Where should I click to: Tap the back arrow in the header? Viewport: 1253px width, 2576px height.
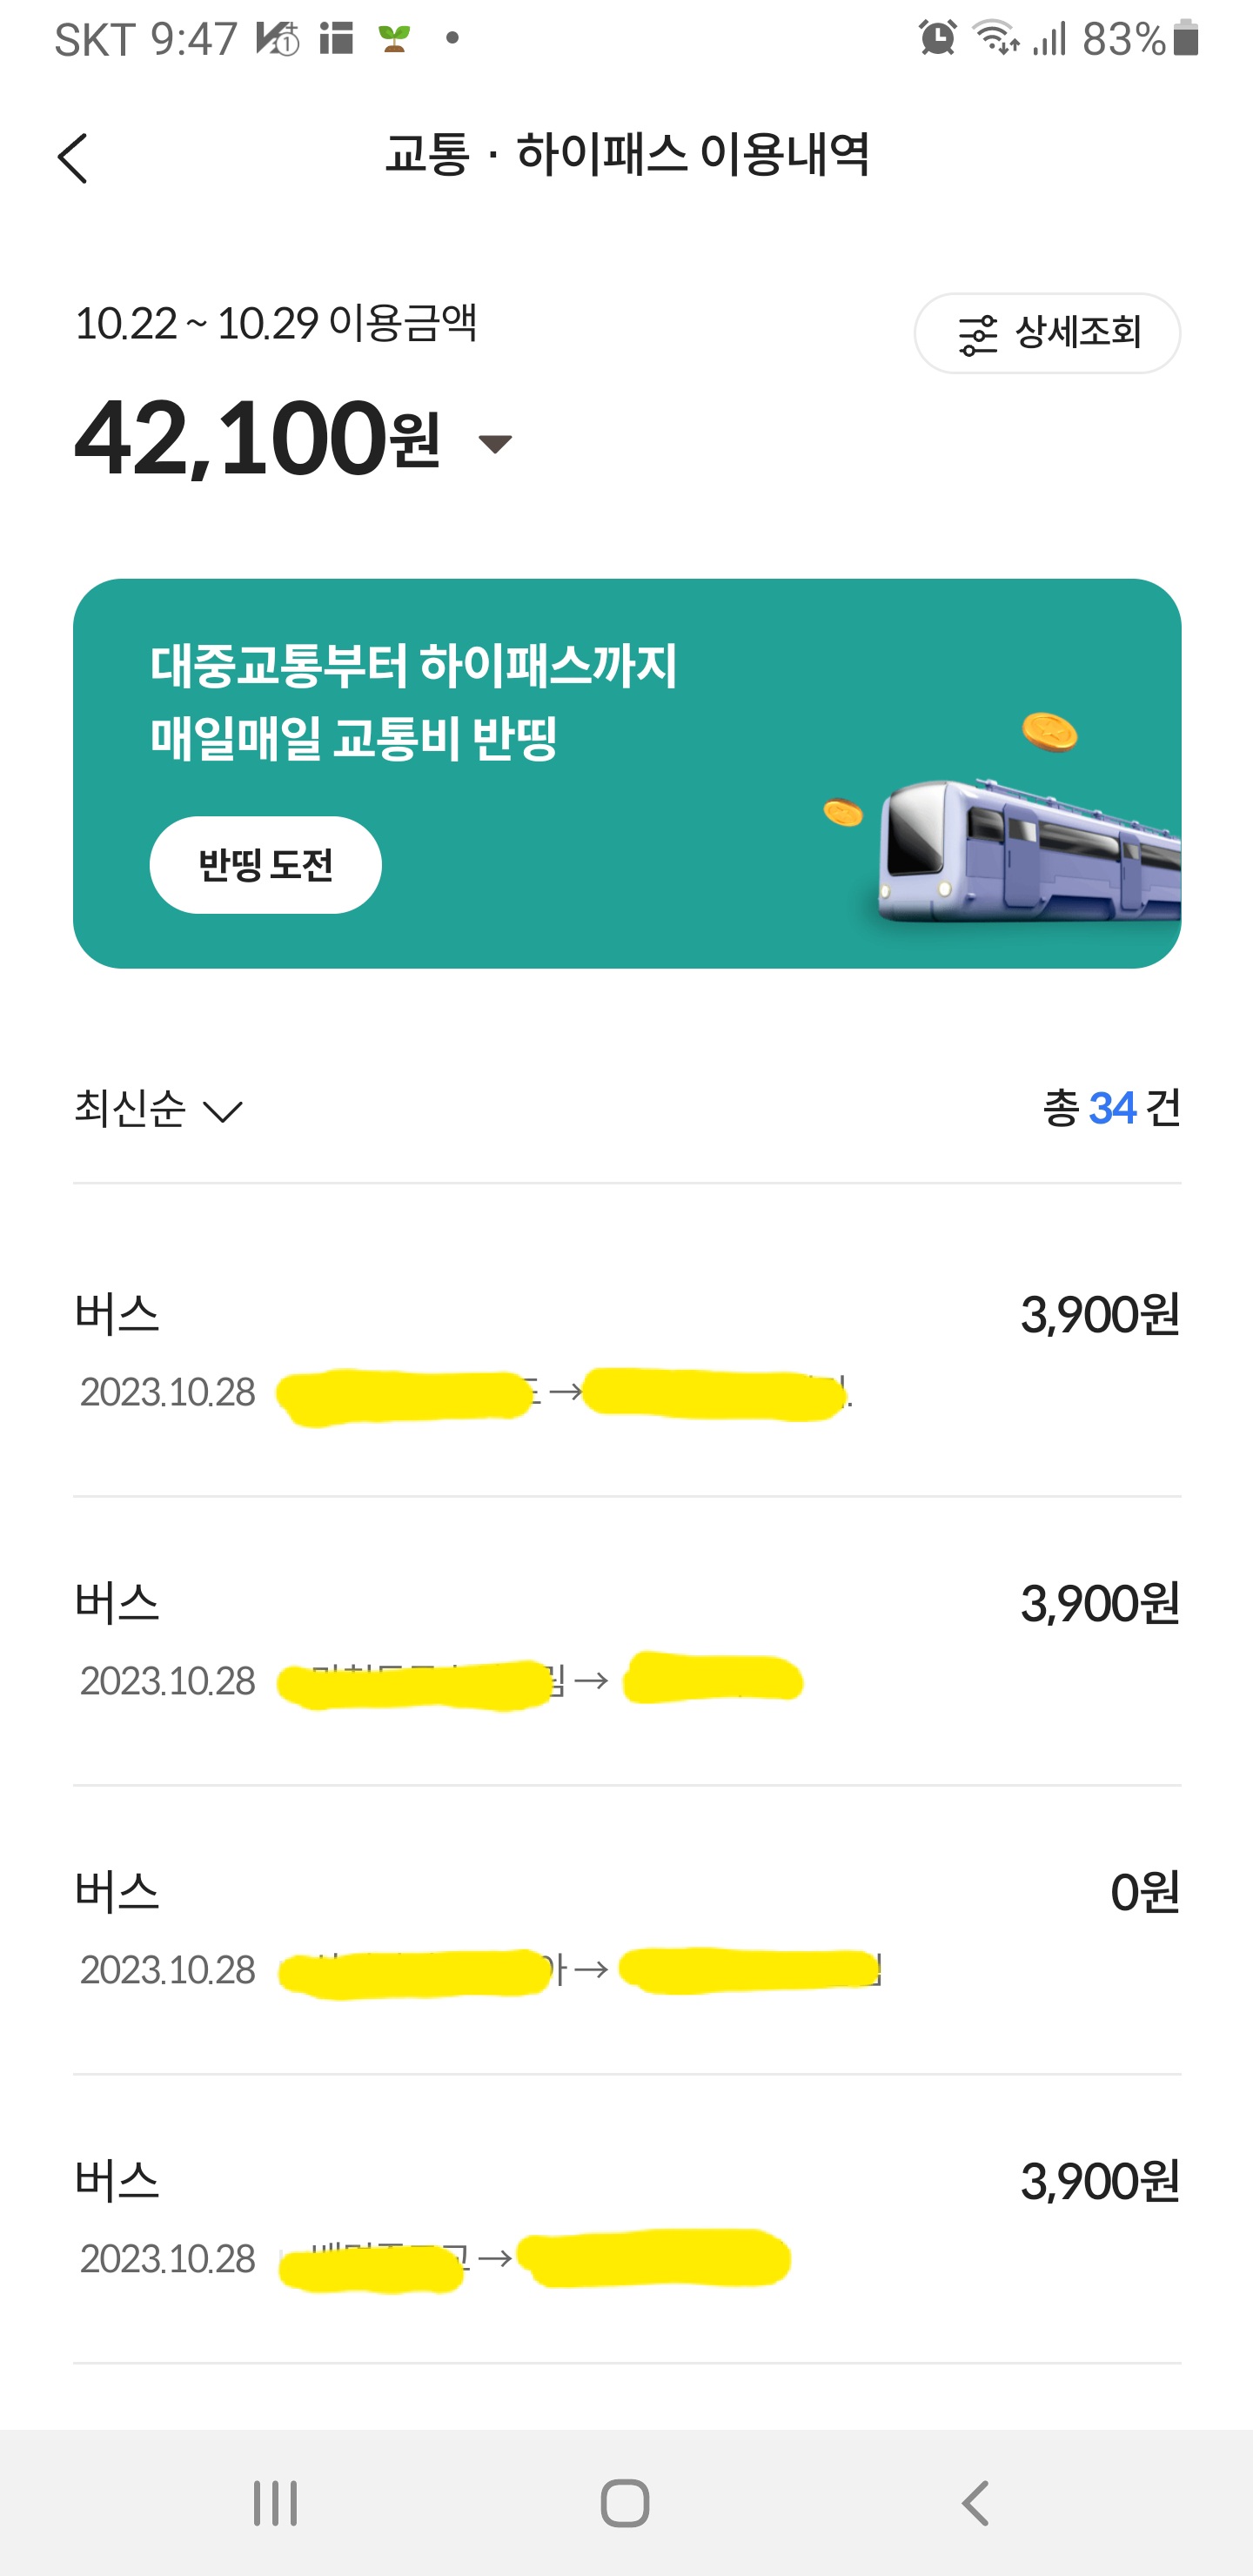pyautogui.click(x=73, y=158)
